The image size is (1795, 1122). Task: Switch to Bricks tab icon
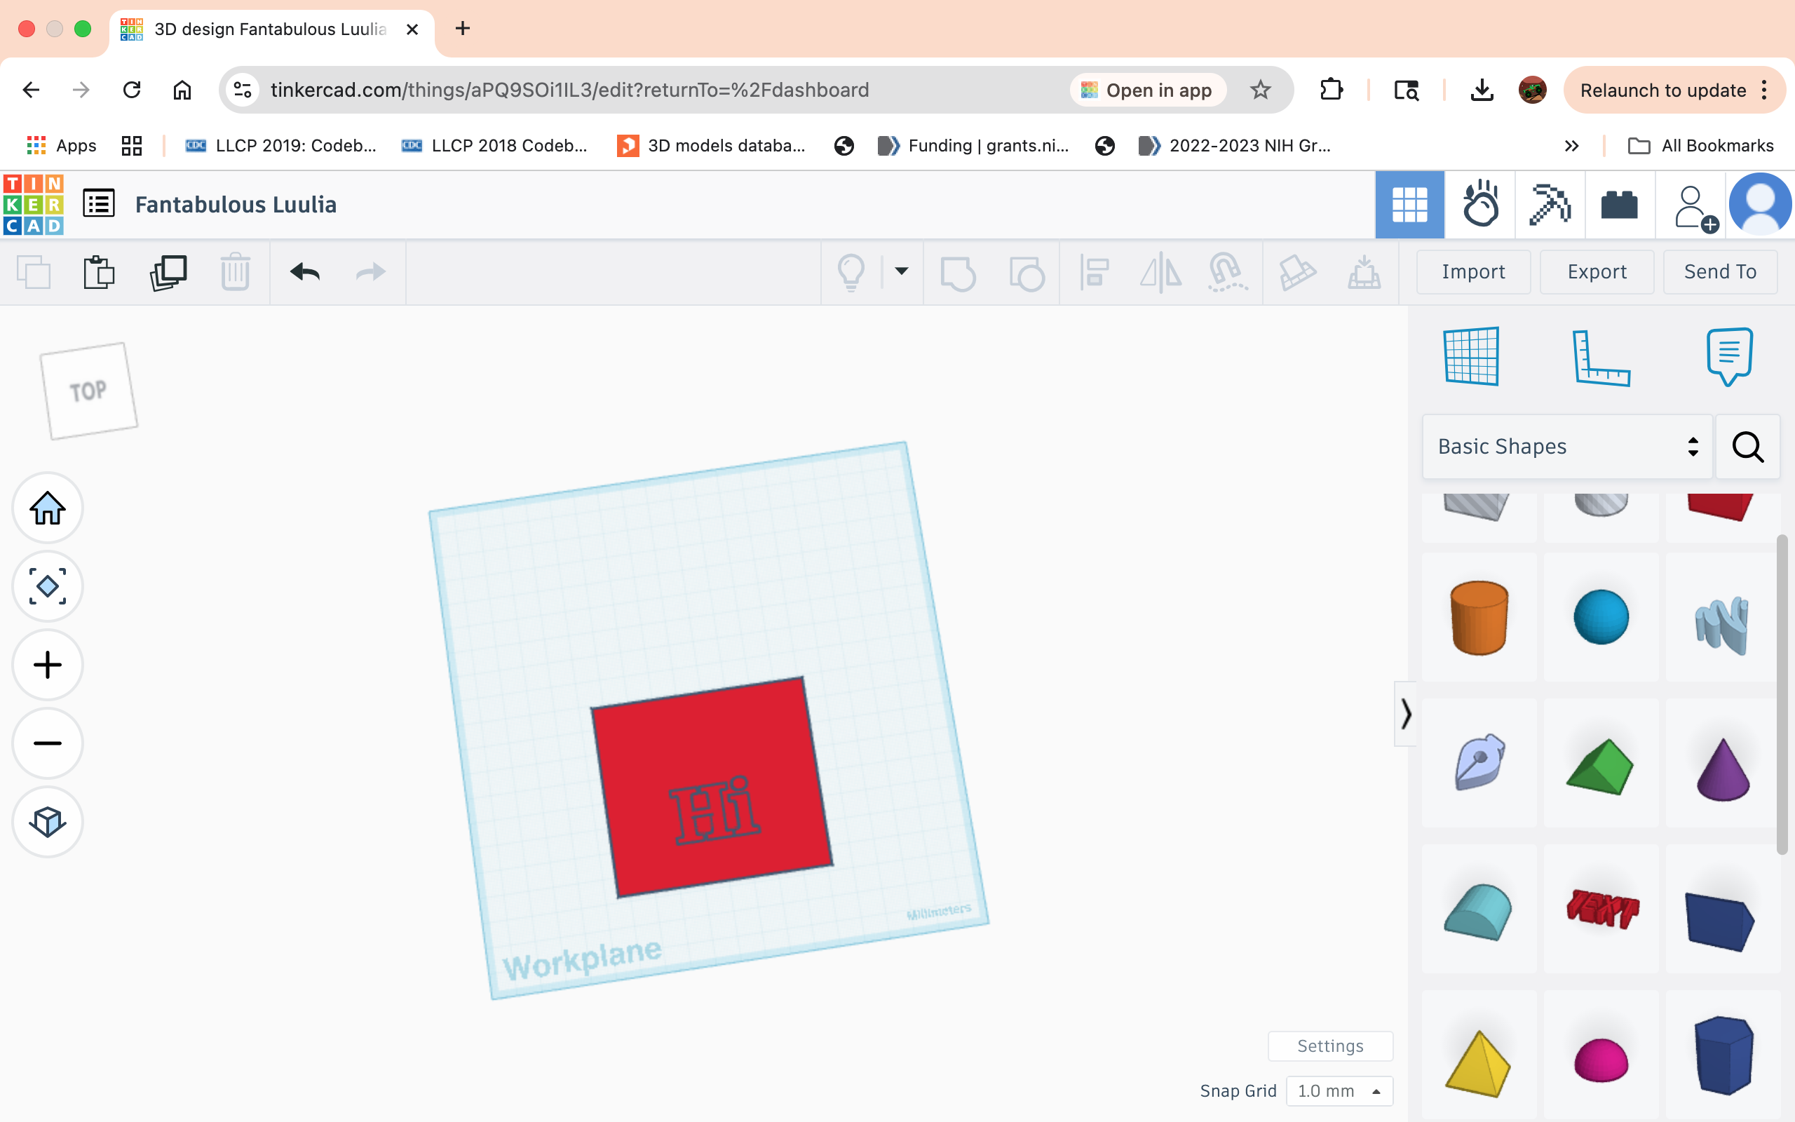[x=1619, y=205]
